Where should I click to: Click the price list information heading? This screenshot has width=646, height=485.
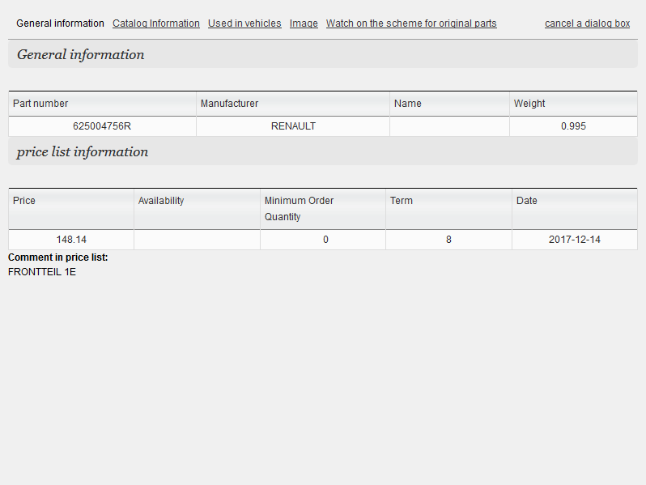point(83,152)
